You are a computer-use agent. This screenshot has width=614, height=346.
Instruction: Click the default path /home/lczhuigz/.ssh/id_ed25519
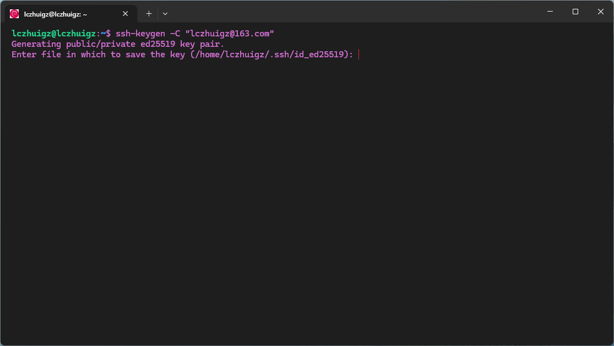(271, 55)
